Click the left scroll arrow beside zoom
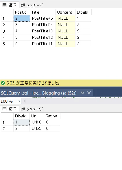 (25, 101)
